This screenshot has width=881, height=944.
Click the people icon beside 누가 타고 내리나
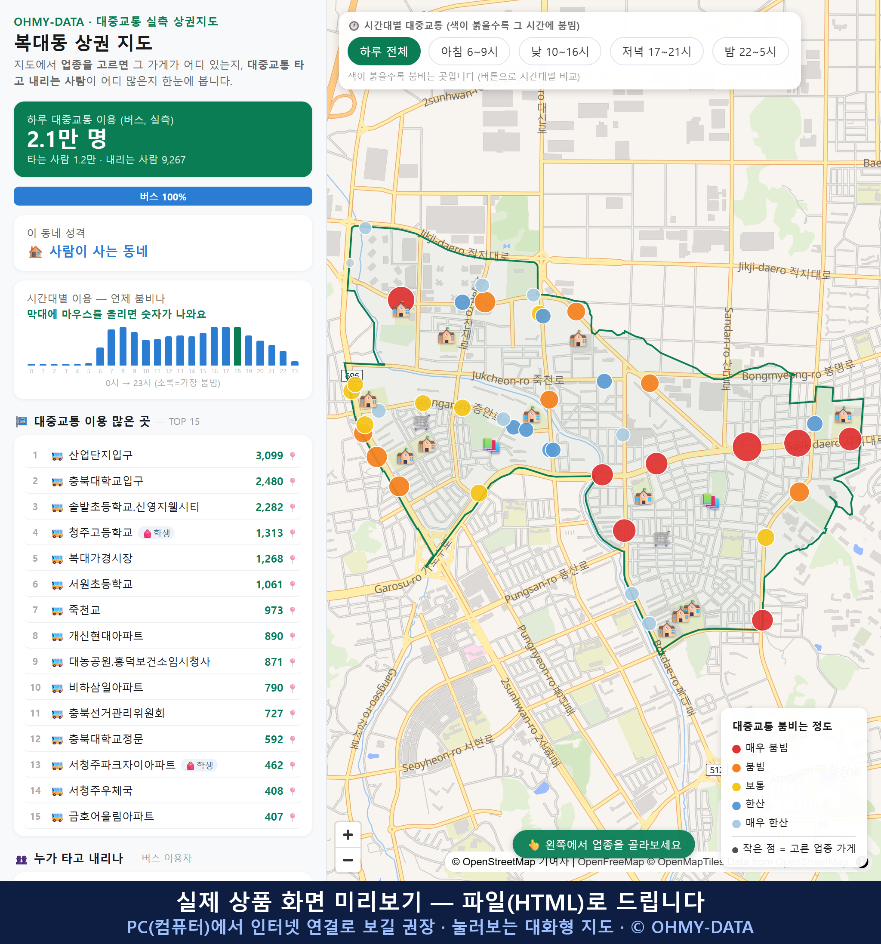(x=22, y=858)
